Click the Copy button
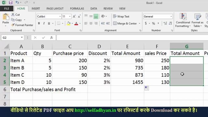 coord(17,20)
